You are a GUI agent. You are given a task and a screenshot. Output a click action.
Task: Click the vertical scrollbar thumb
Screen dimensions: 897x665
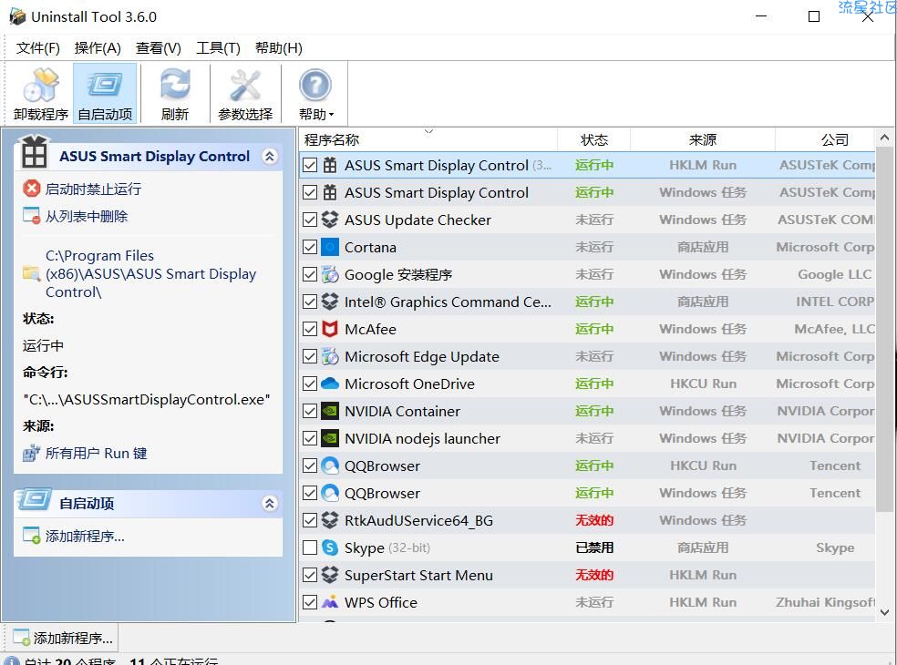[x=884, y=329]
